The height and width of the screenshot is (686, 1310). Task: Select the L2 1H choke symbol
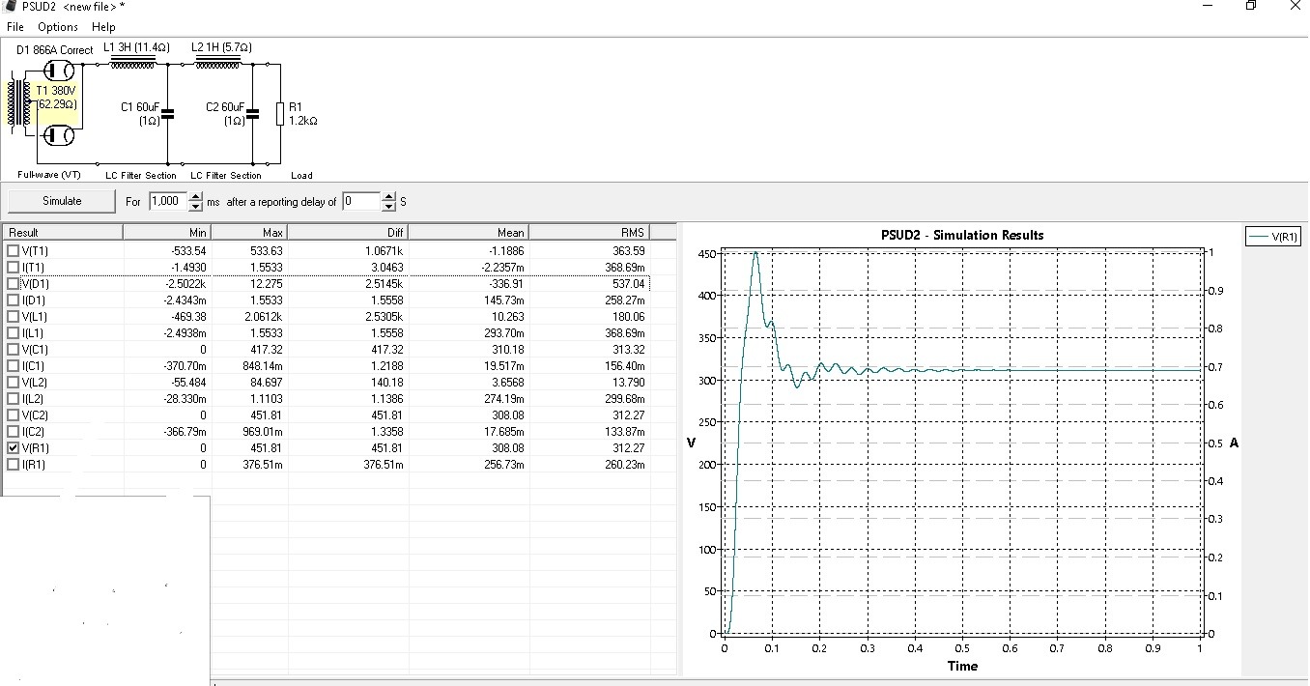[x=218, y=63]
